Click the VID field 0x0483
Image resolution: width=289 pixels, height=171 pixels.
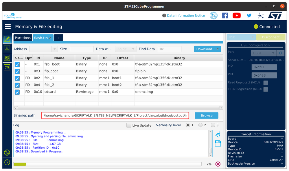pyautogui.click(x=264, y=75)
